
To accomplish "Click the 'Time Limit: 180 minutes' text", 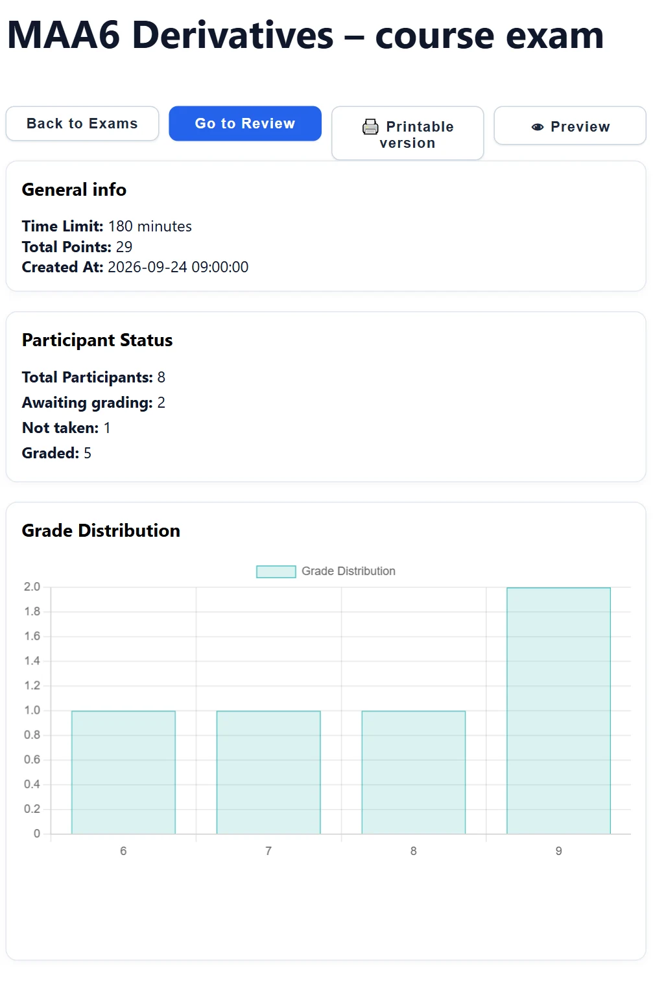I will [107, 226].
